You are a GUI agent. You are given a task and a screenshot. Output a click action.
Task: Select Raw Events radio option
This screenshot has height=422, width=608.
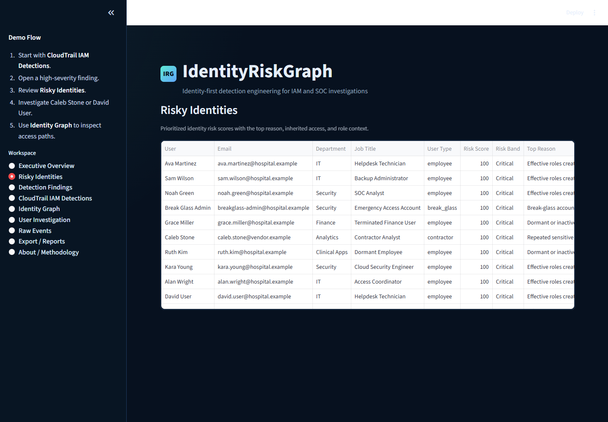tap(30, 231)
